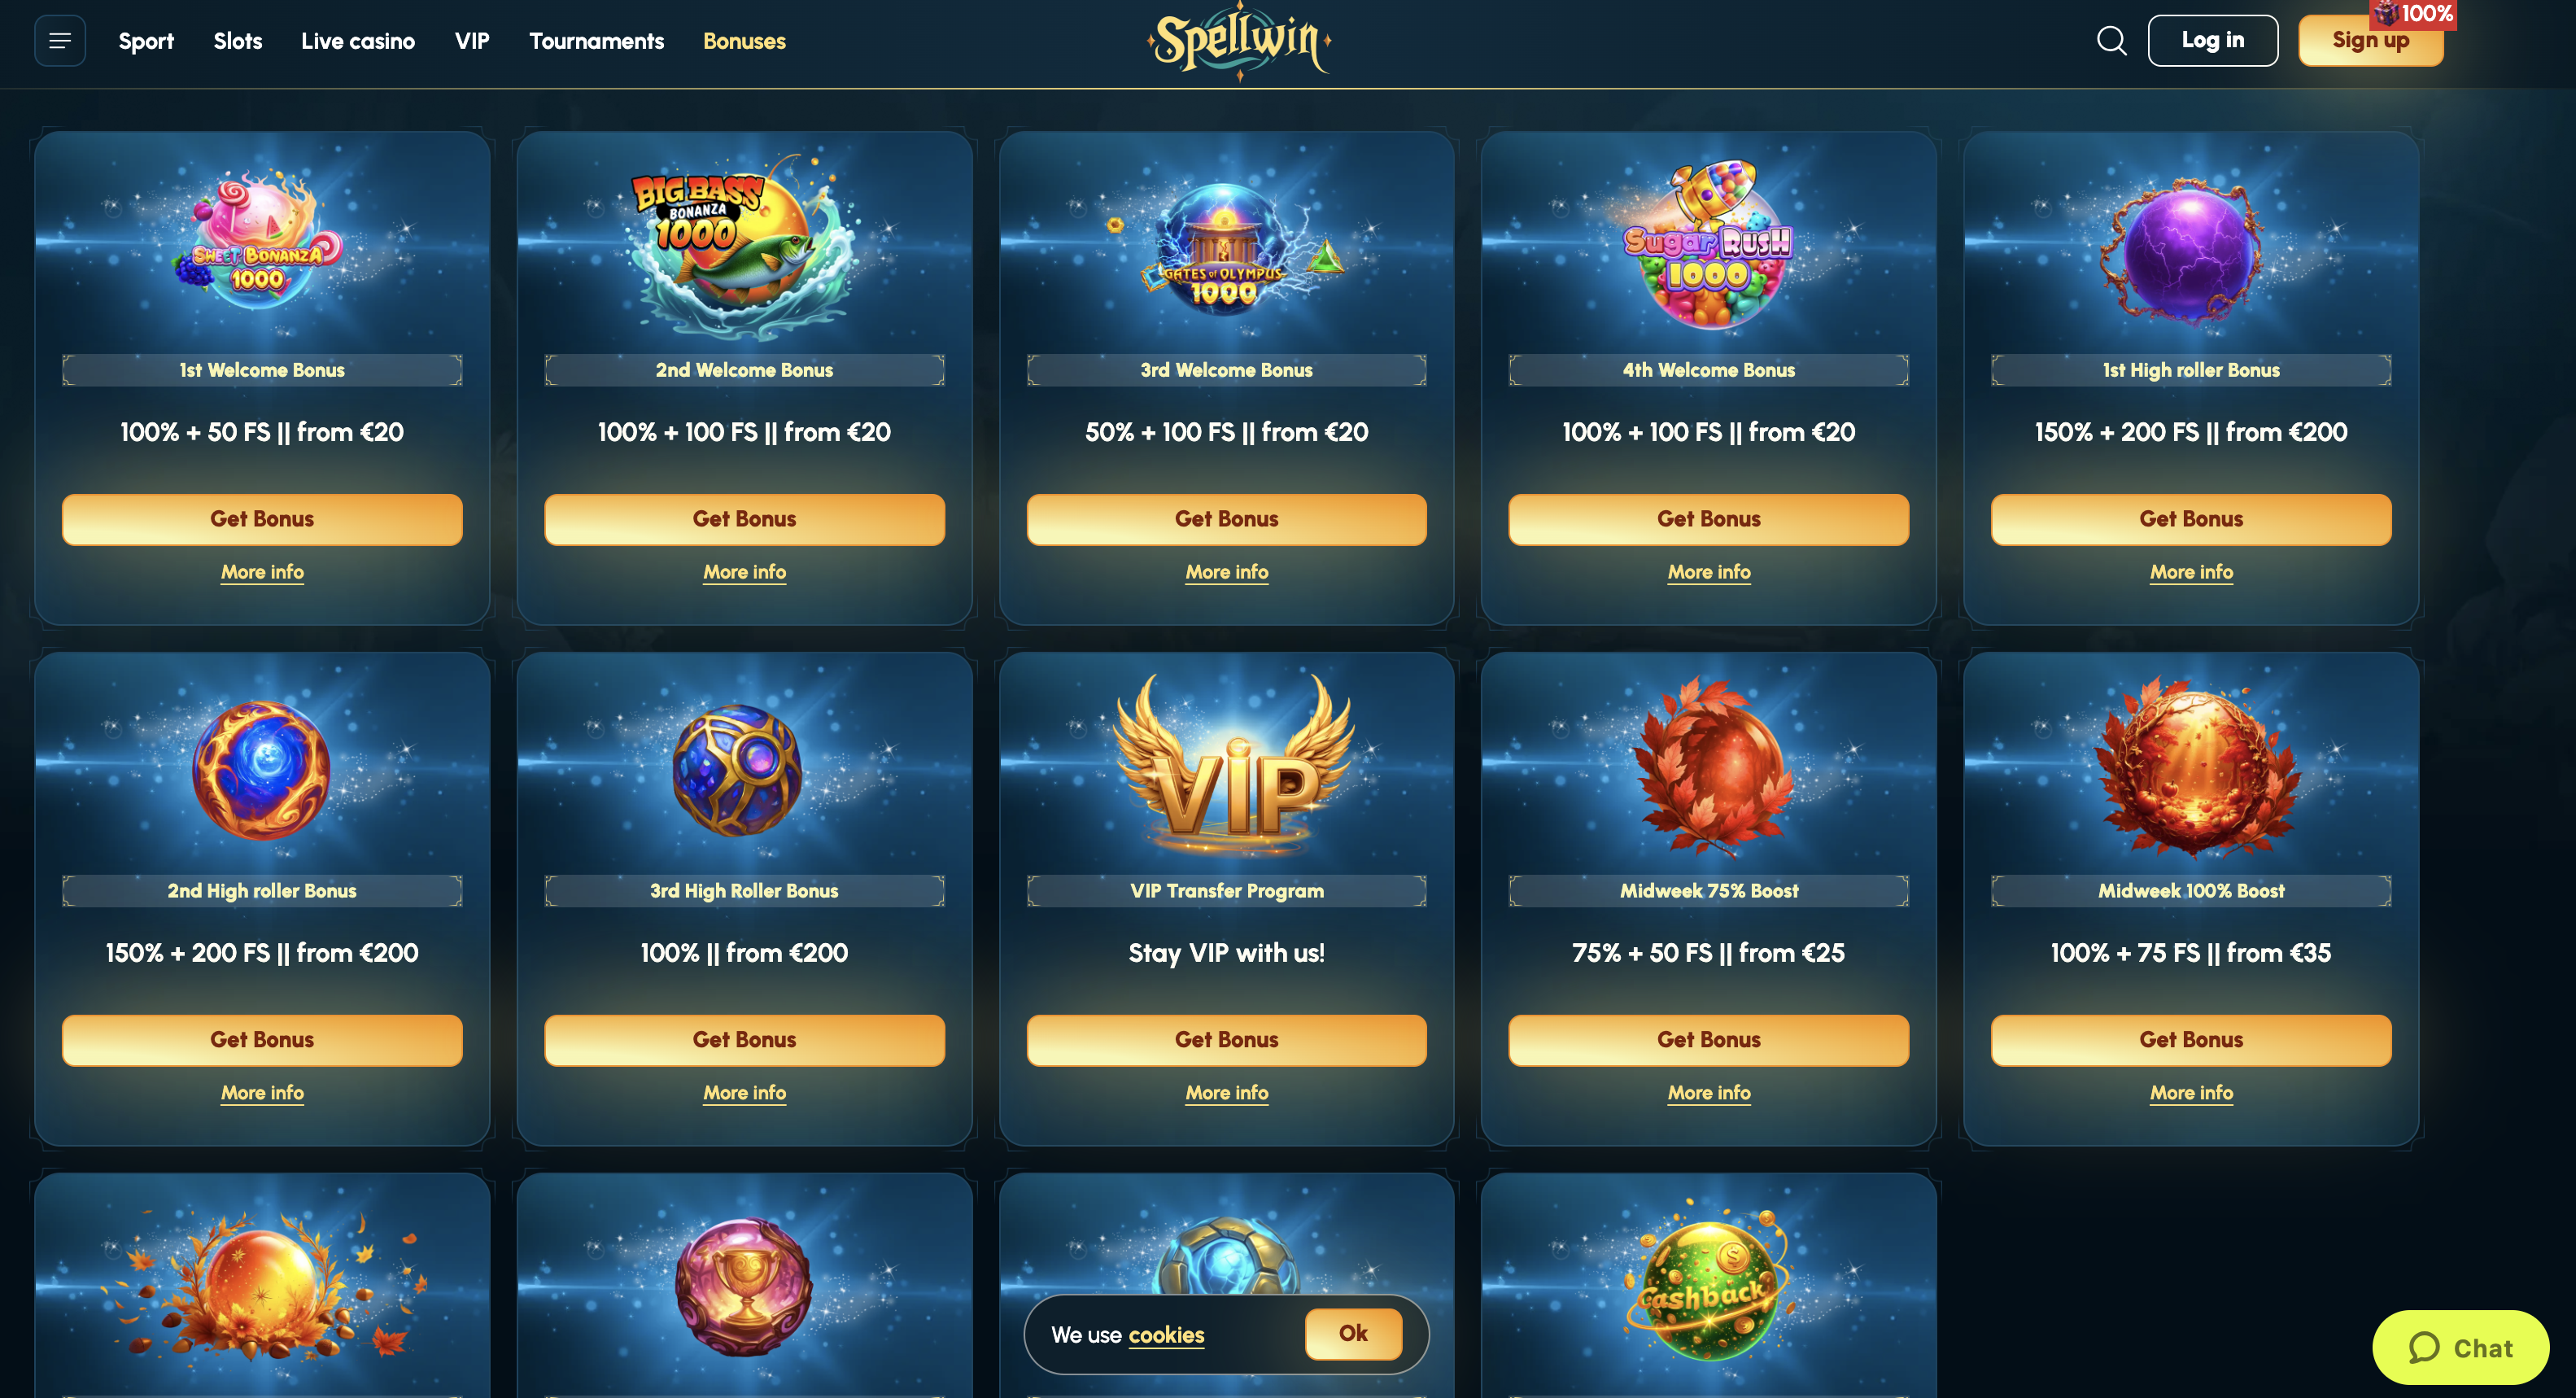Go to the Tournaments section

[x=596, y=41]
